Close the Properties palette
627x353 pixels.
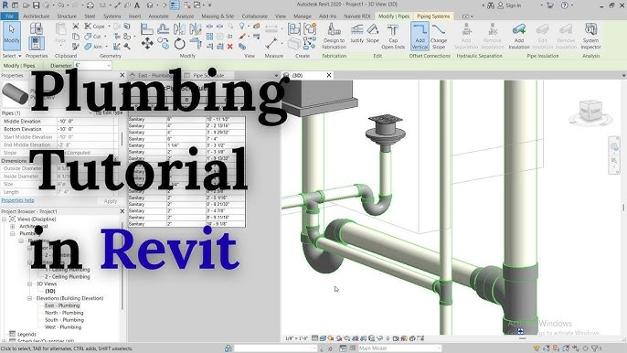tap(122, 75)
